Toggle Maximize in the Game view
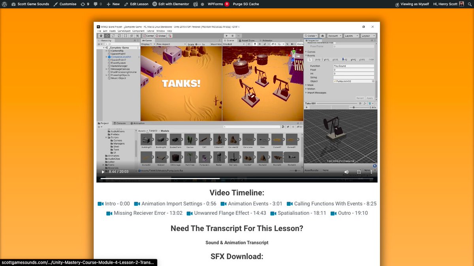Viewport: 474px width, 266px height. coord(216,45)
